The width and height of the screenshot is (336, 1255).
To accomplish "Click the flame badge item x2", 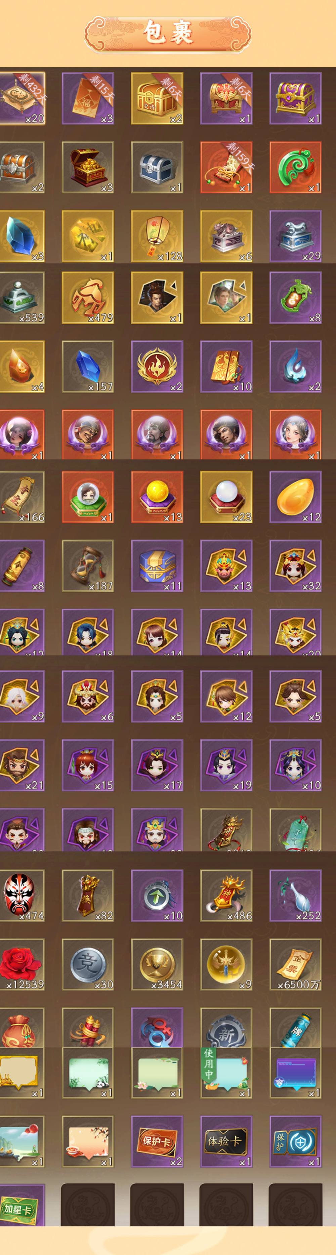I will 157,366.
